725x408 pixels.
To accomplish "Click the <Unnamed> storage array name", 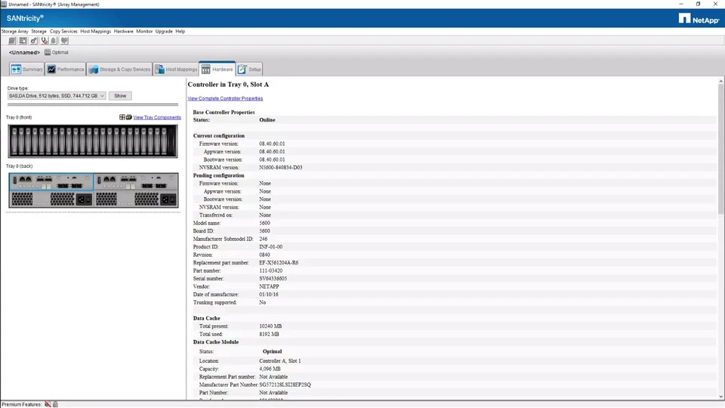I will coord(24,53).
